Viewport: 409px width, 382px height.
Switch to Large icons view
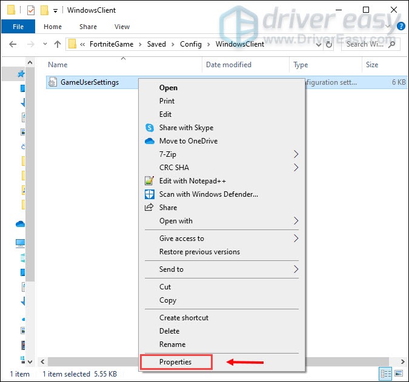399,374
